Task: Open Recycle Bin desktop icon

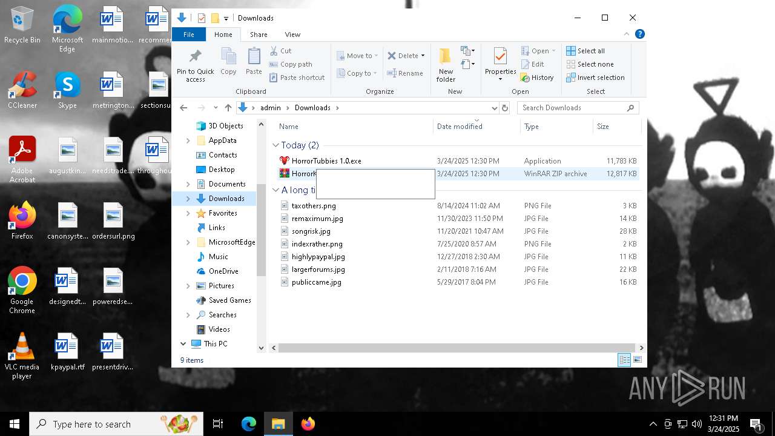Action: (x=22, y=25)
